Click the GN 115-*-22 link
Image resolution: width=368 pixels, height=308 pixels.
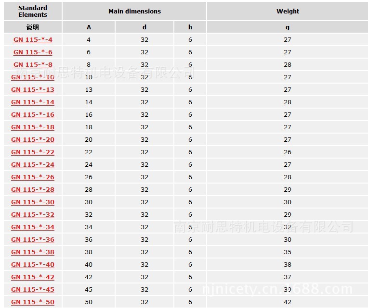click(33, 152)
